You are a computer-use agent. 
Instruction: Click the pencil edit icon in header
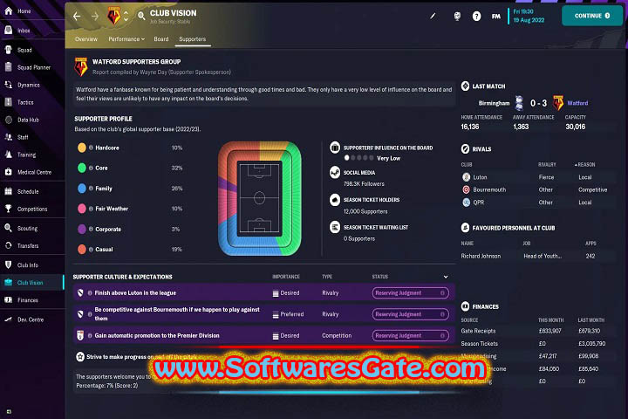coord(433,16)
